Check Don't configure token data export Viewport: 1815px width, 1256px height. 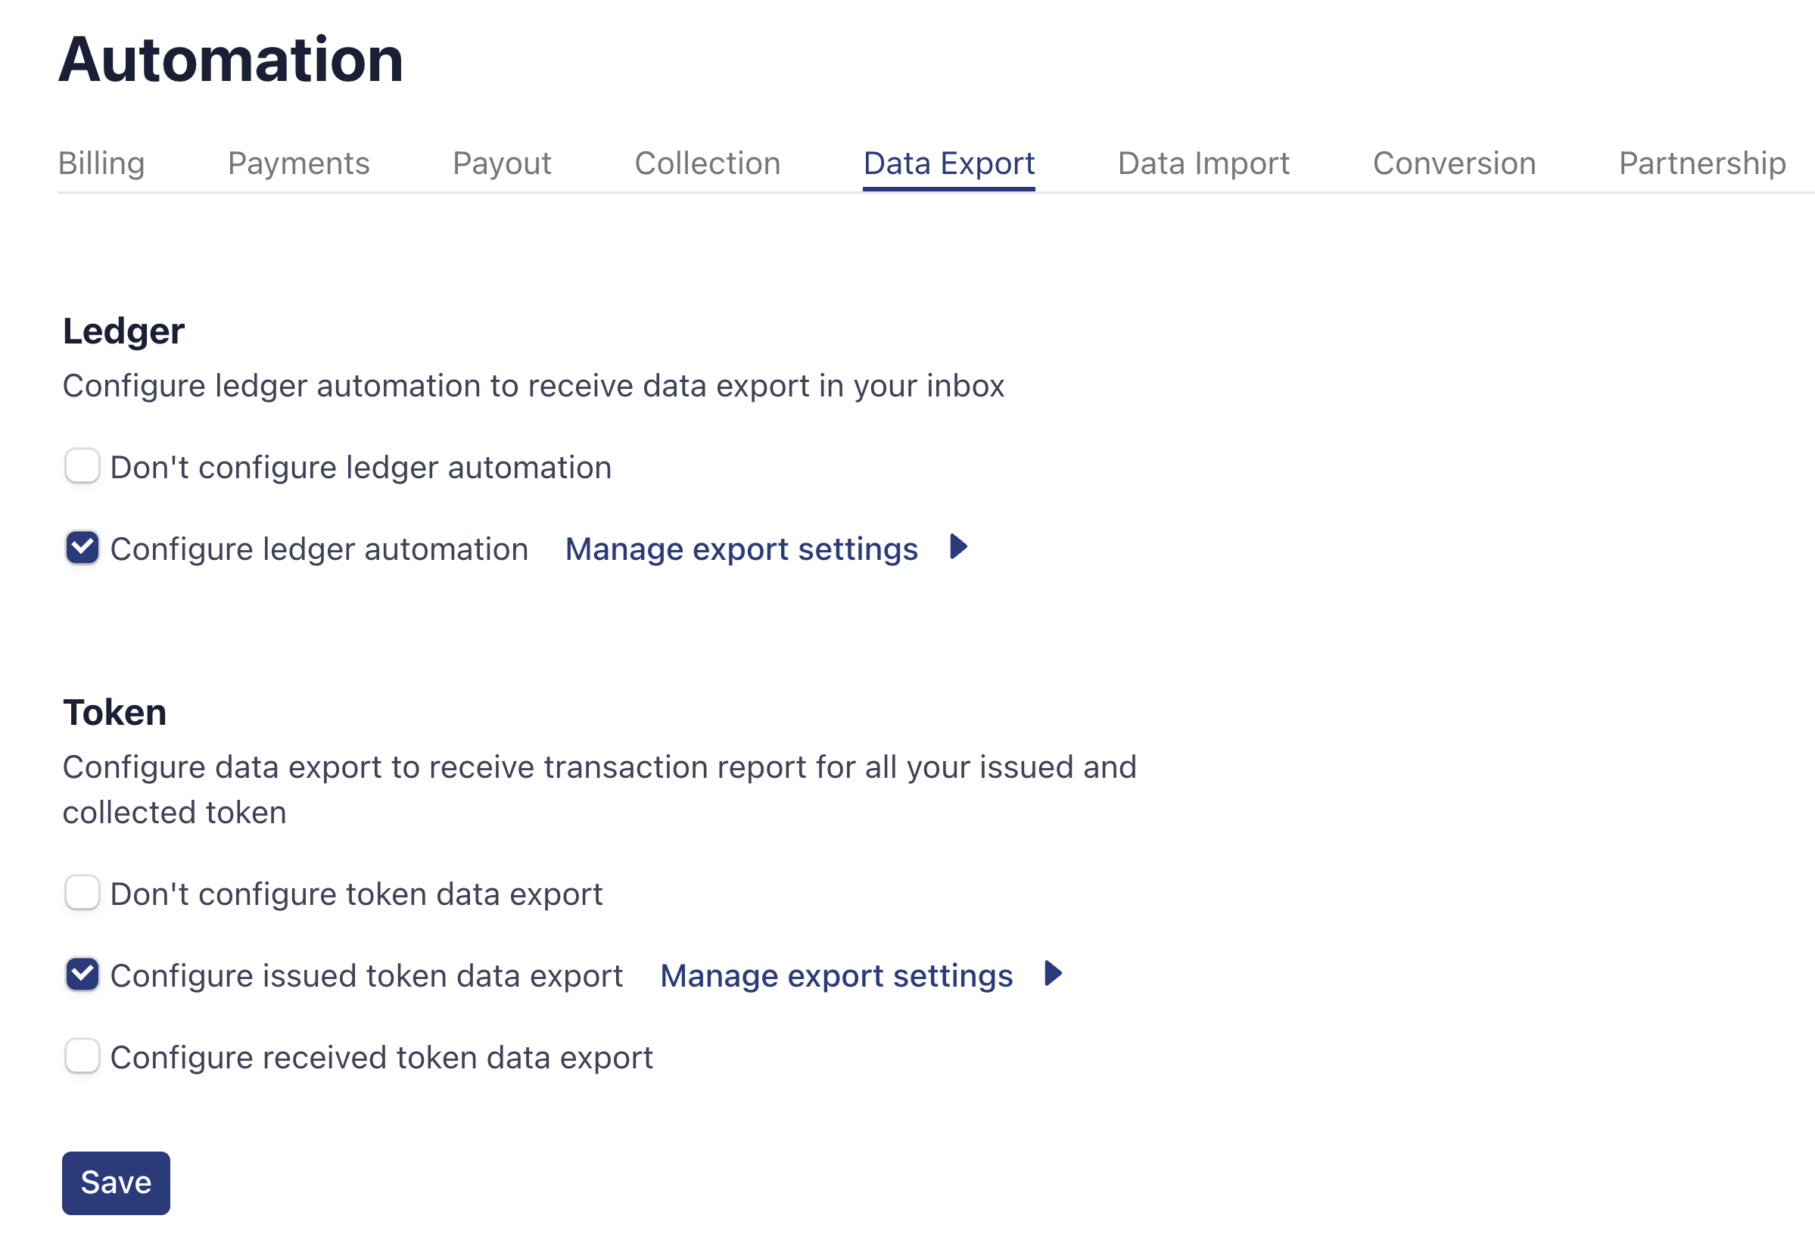pyautogui.click(x=82, y=894)
